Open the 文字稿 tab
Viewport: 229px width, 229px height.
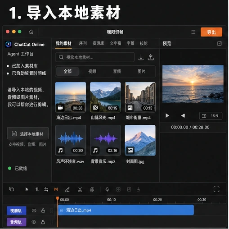[115, 43]
